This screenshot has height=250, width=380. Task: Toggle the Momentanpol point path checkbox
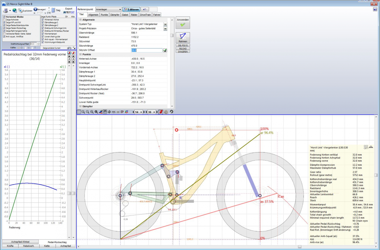click(43, 34)
